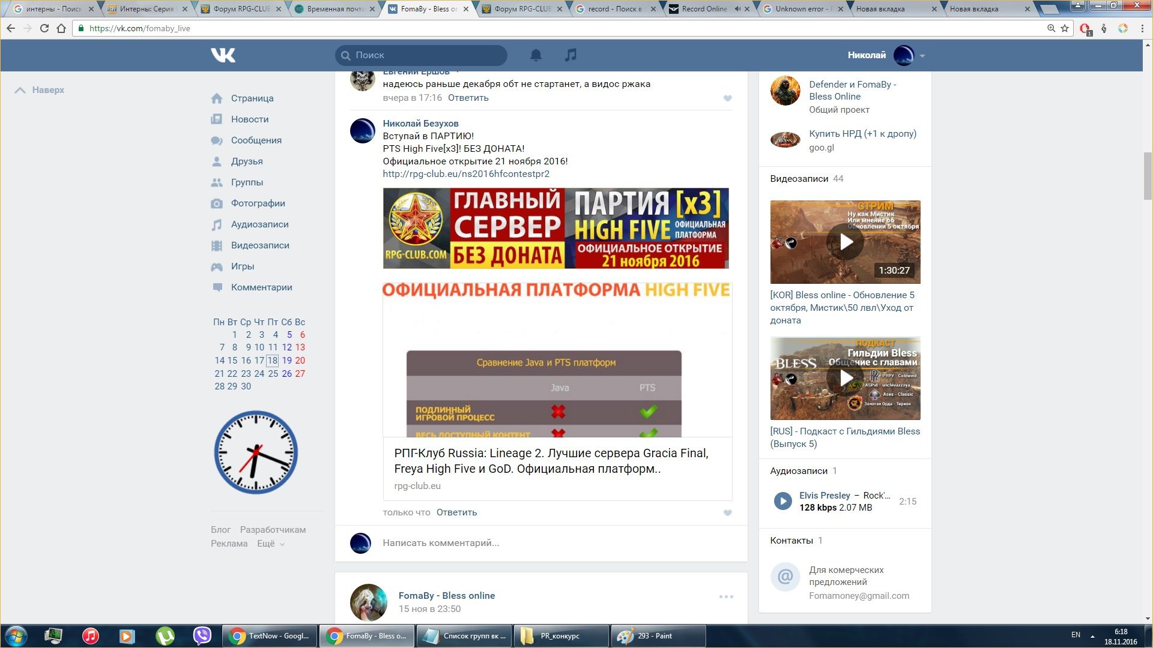This screenshot has width=1153, height=648.
Task: Click the Страница home icon in sidebar
Action: (217, 98)
